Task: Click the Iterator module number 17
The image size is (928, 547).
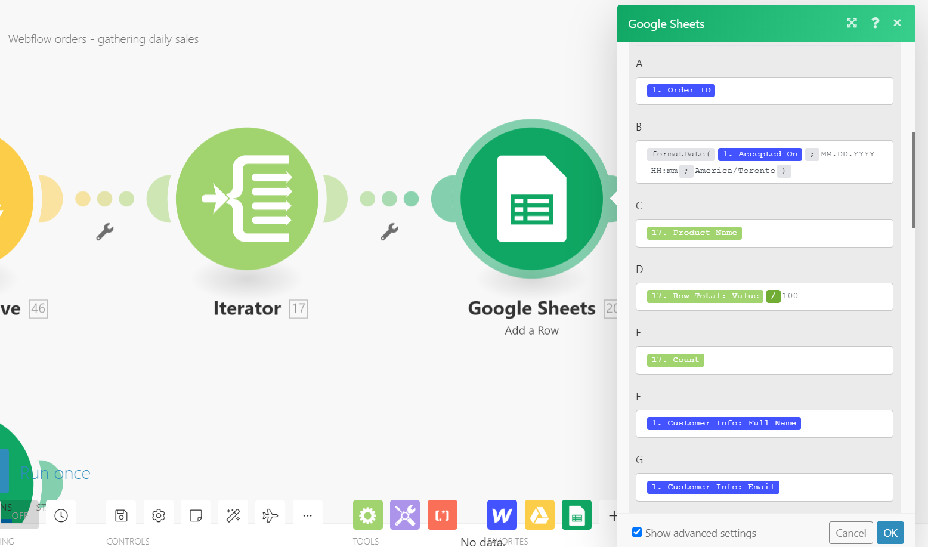Action: pyautogui.click(x=298, y=308)
